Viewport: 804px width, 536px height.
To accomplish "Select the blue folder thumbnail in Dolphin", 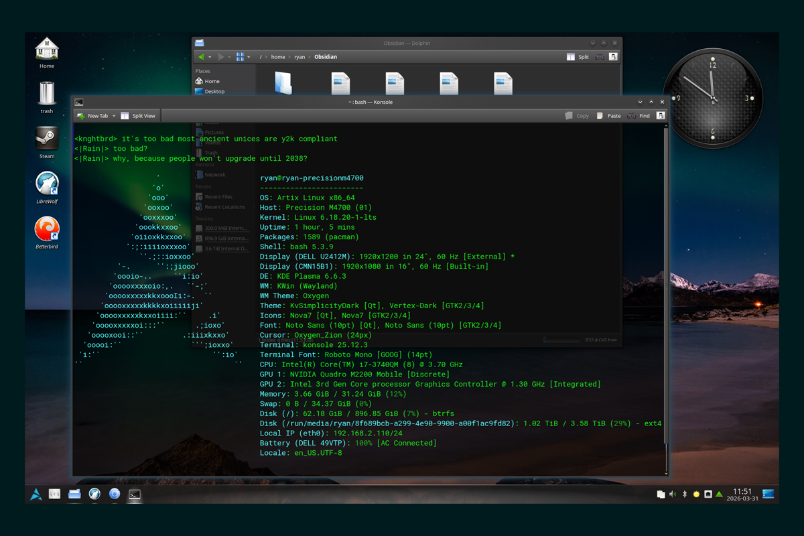I will click(283, 82).
